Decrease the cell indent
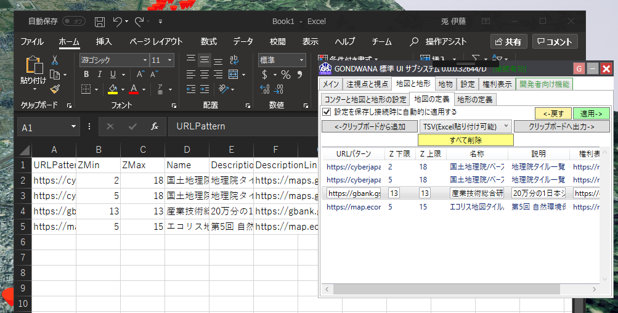This screenshot has height=313, width=618. [191, 89]
